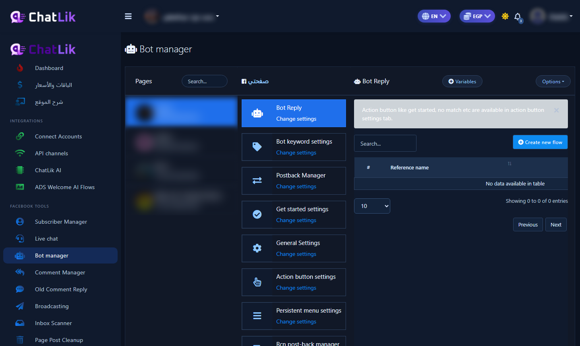Viewport: 580px width, 346px height.
Task: Click the Ad icon in sidebar
Action: tap(20, 187)
